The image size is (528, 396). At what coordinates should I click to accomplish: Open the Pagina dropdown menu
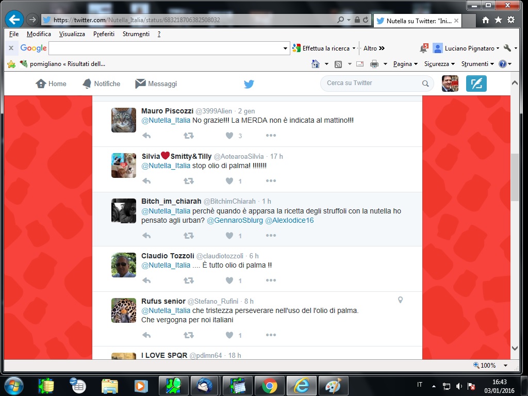(x=405, y=64)
